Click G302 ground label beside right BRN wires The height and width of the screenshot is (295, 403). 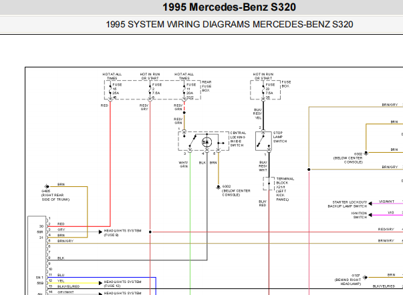coord(348,158)
